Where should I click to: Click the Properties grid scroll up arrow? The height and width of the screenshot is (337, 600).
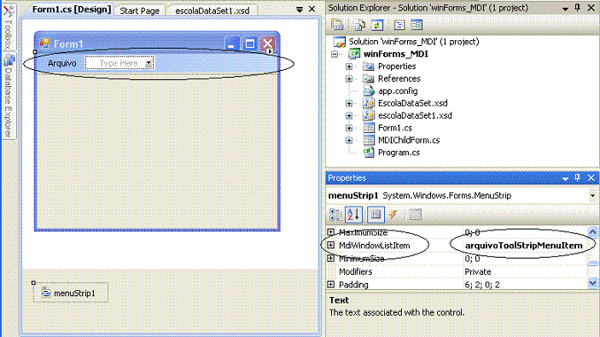[592, 232]
